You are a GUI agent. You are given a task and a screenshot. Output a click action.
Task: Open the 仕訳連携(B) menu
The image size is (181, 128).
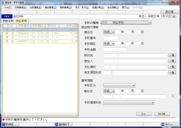tap(35, 7)
